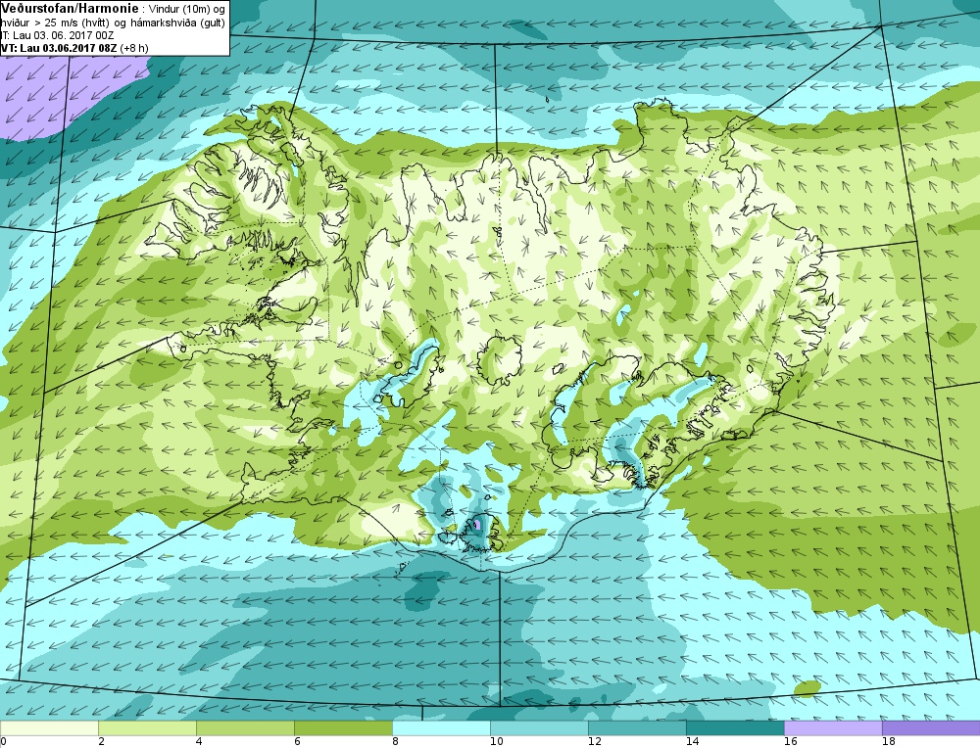Click the "hámarkshviða (gult)" text in the header
Viewport: 980px width, 748px height.
[x=178, y=23]
